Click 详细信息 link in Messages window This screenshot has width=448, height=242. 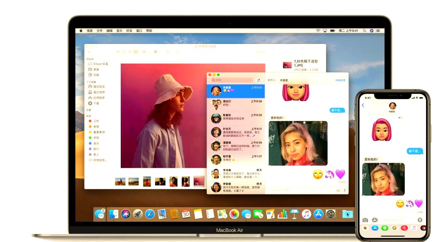click(x=340, y=80)
